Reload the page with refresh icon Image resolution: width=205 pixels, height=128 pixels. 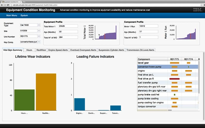(8, 5)
